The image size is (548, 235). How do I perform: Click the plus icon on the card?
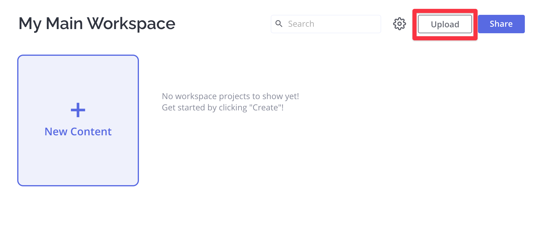(78, 110)
